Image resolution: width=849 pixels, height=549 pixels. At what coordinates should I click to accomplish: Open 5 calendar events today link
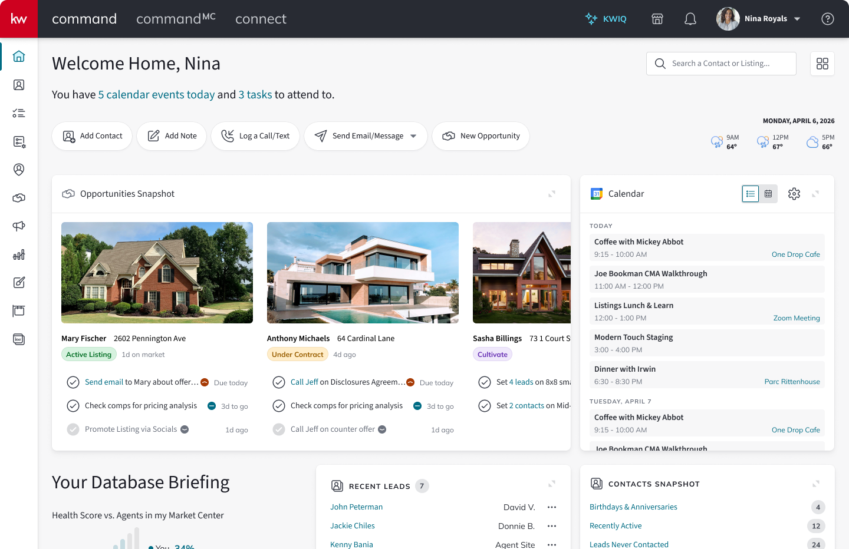point(156,95)
